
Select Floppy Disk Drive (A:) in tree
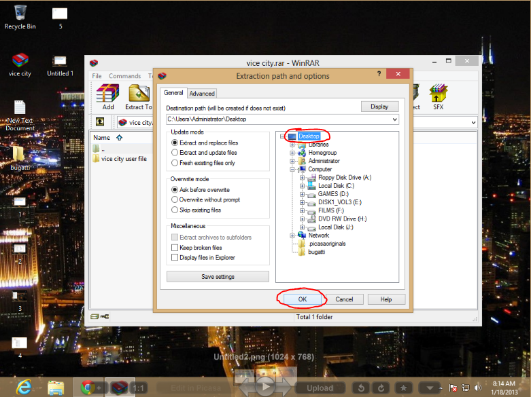pos(345,178)
